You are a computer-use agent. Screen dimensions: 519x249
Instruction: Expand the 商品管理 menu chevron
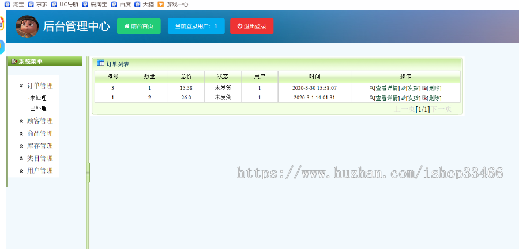tap(21, 134)
